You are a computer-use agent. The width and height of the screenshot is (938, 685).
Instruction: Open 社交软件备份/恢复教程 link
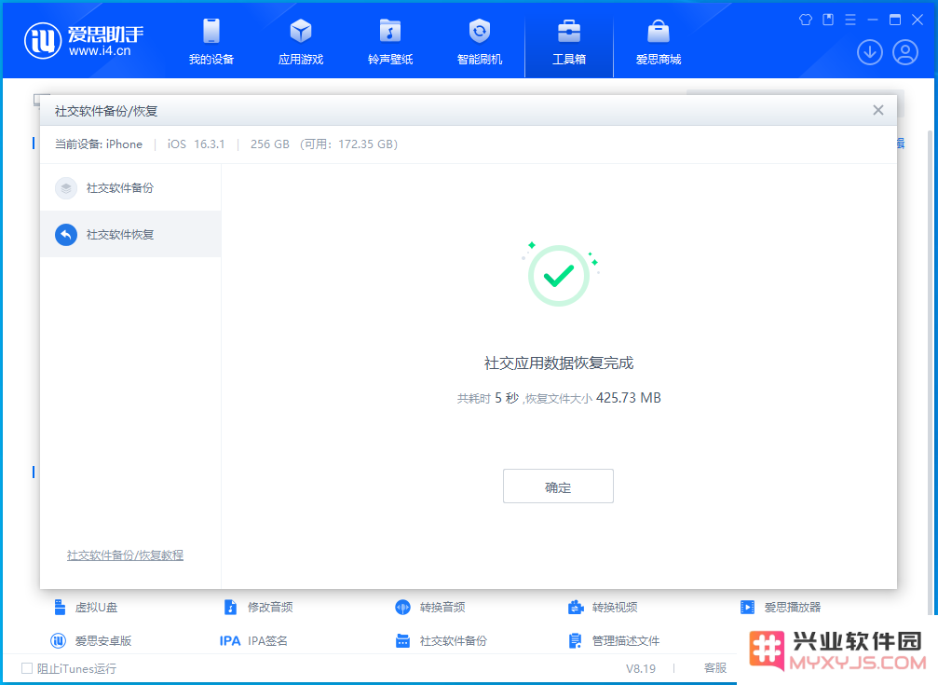(125, 555)
